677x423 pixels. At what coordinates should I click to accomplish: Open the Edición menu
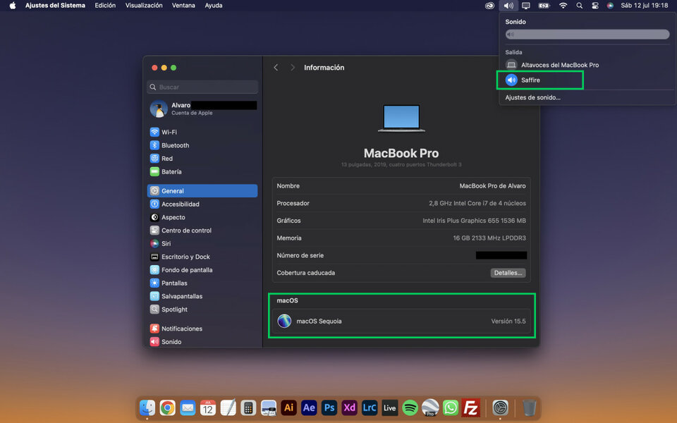pyautogui.click(x=105, y=6)
